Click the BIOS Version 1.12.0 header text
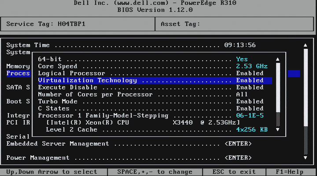Screen dimensions: 317x176 tap(155, 10)
